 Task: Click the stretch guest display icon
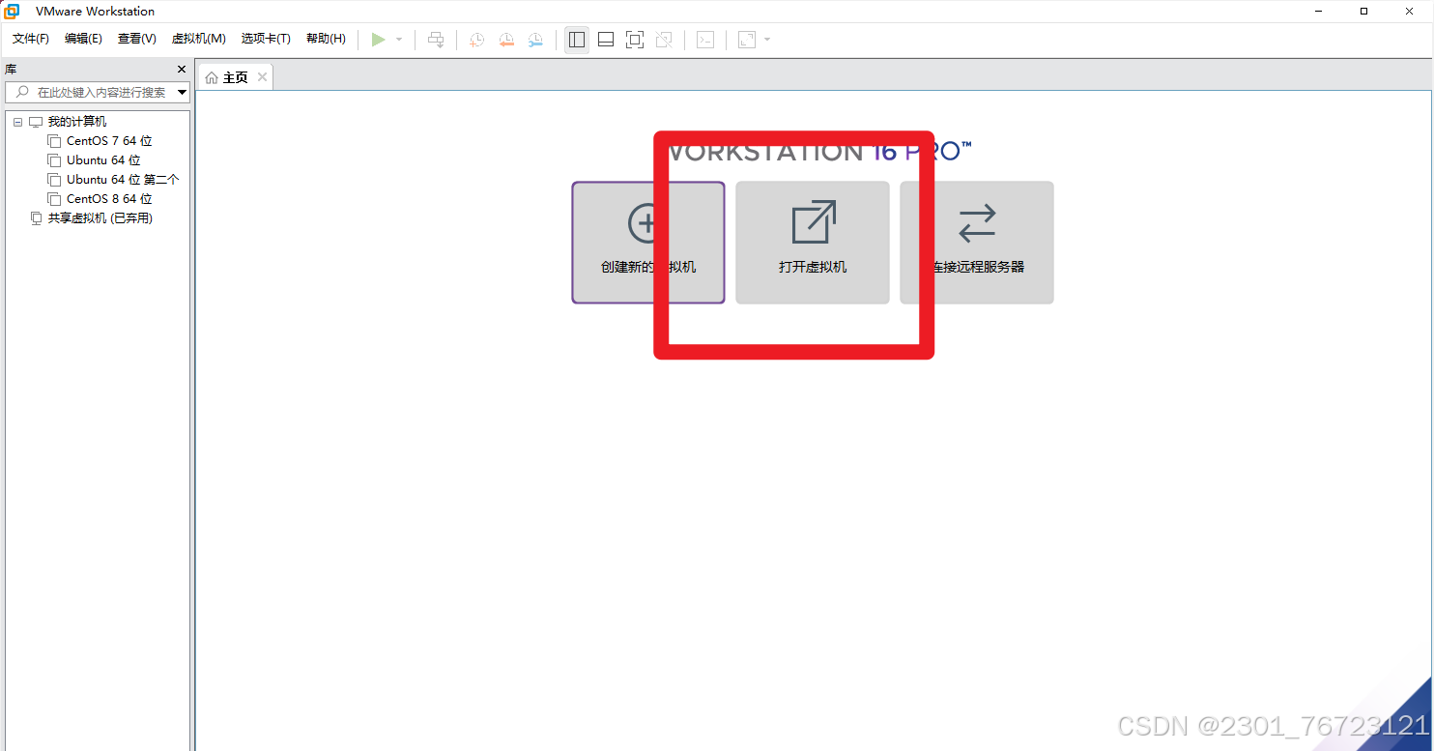pos(747,40)
